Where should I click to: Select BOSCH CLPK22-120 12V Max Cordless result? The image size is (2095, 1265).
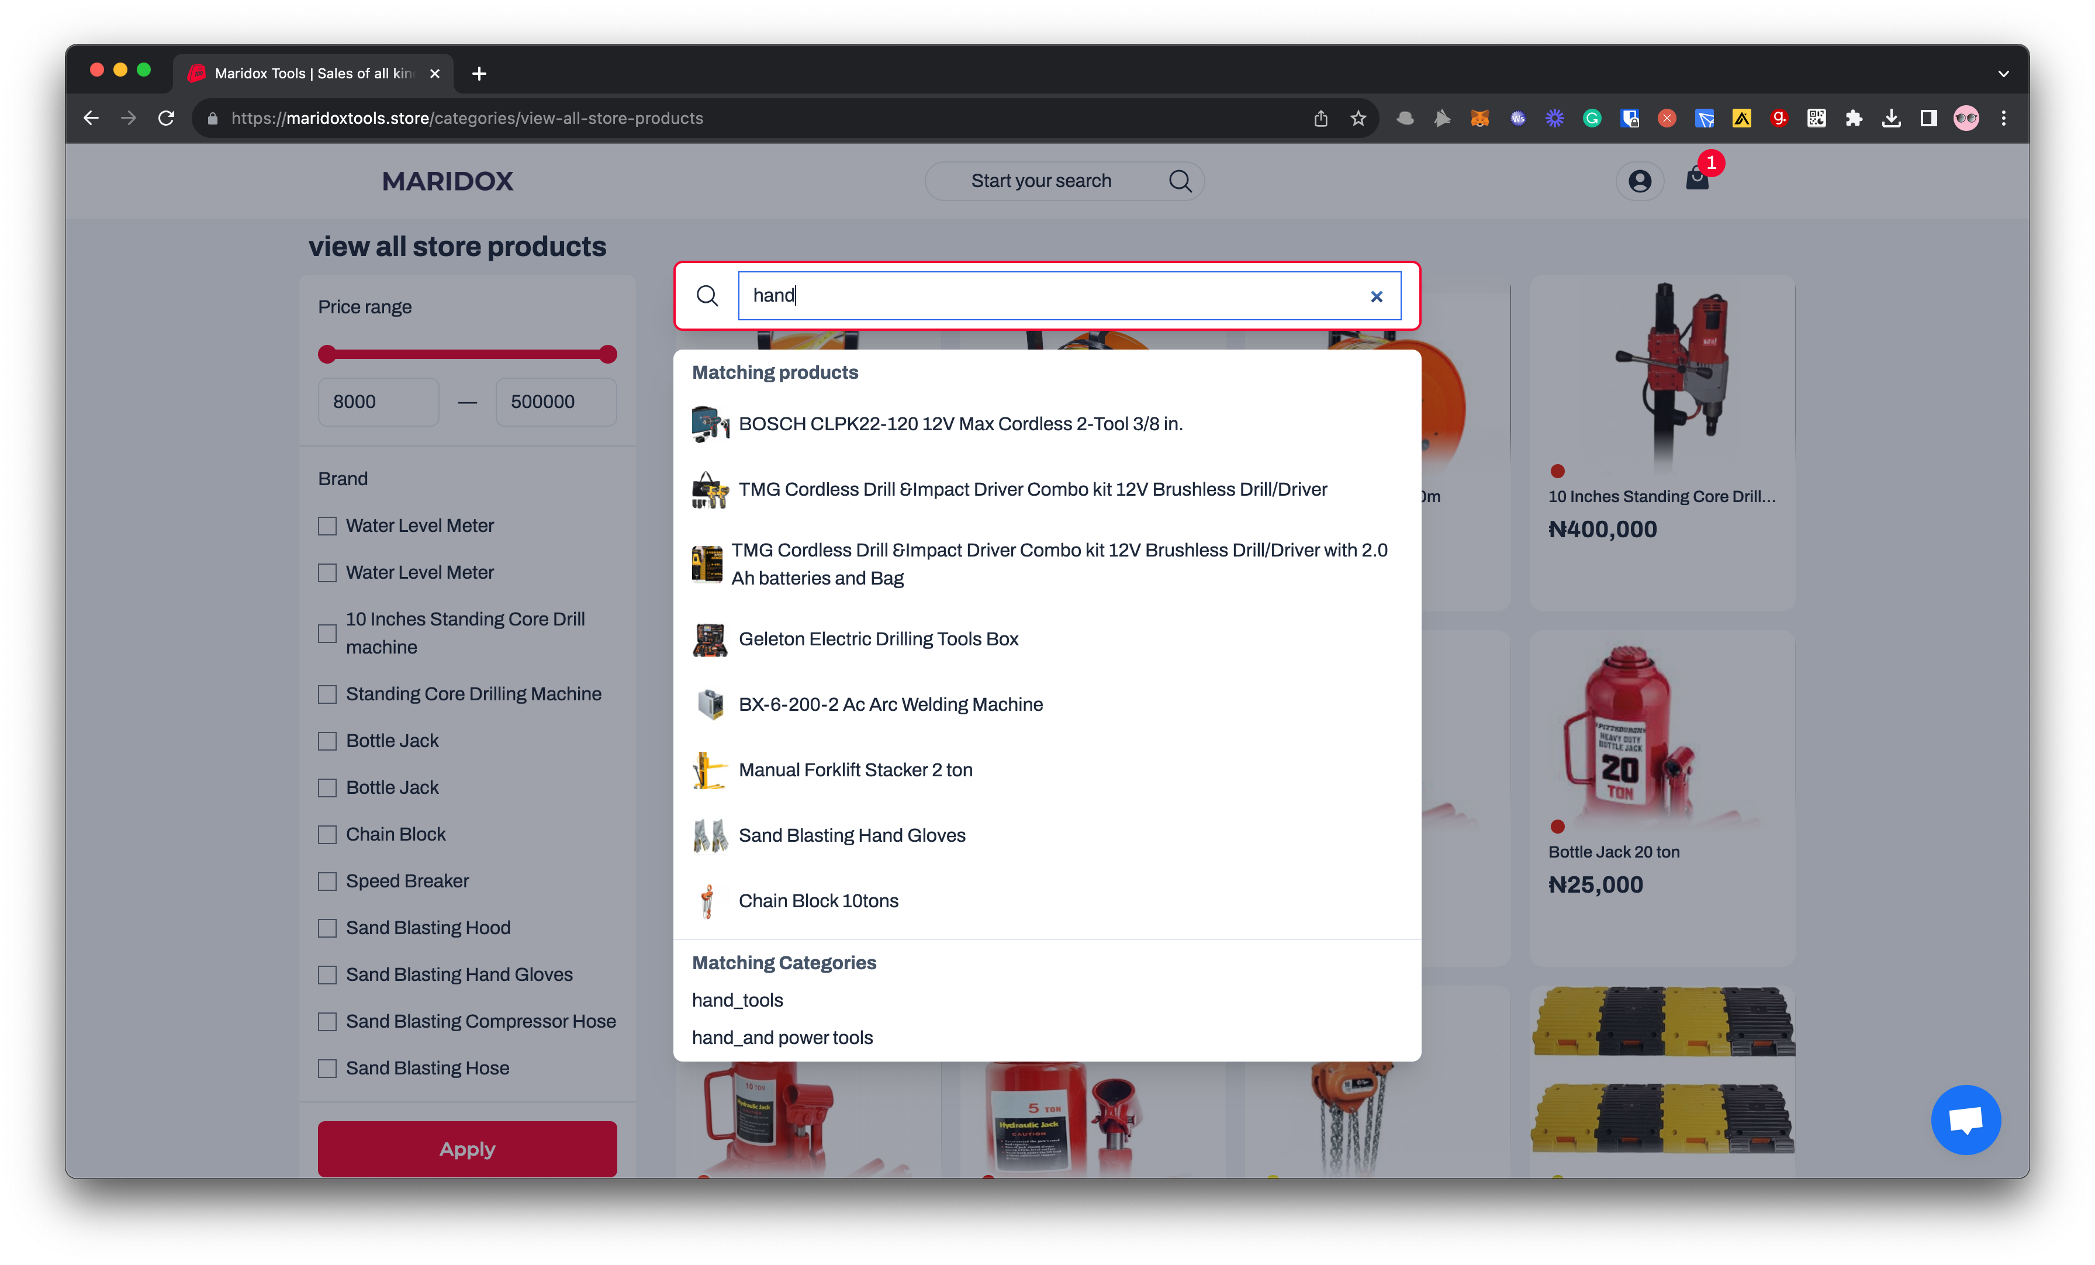coord(1047,424)
